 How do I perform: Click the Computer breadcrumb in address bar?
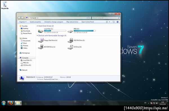[33, 18]
